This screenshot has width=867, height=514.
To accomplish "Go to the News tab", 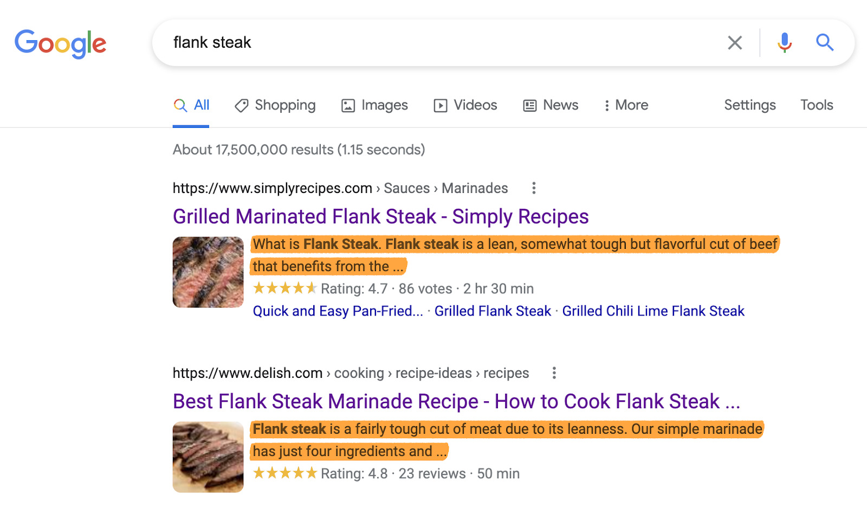I will 551,105.
